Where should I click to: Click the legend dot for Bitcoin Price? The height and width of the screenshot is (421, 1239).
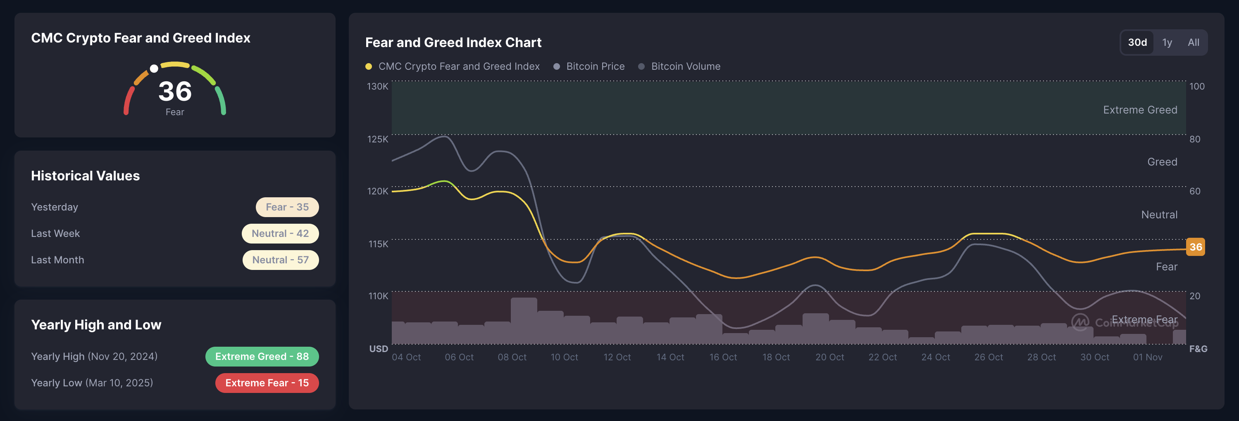pos(558,66)
